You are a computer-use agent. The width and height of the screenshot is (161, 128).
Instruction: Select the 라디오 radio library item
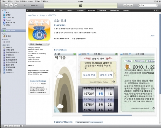(x=8, y=25)
